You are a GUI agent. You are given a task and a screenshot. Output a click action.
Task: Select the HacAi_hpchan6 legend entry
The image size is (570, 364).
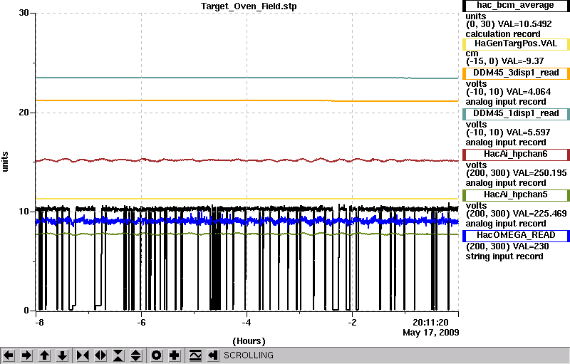516,155
